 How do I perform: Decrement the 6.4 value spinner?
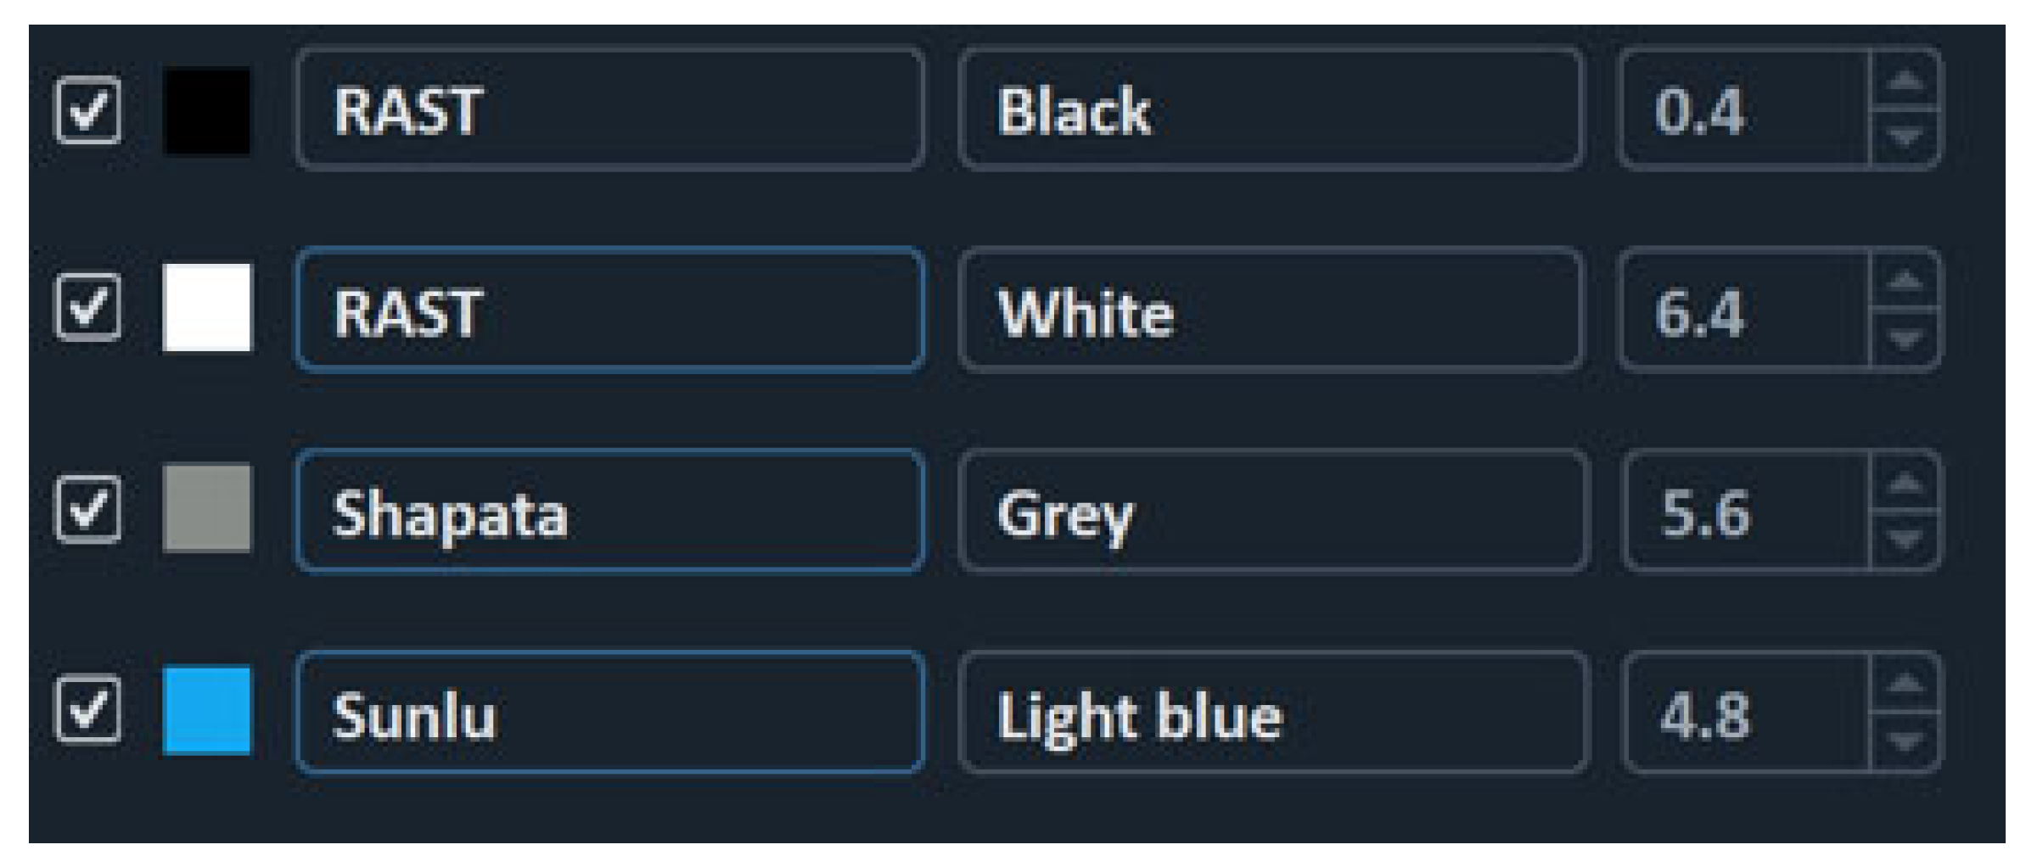coord(1905,339)
